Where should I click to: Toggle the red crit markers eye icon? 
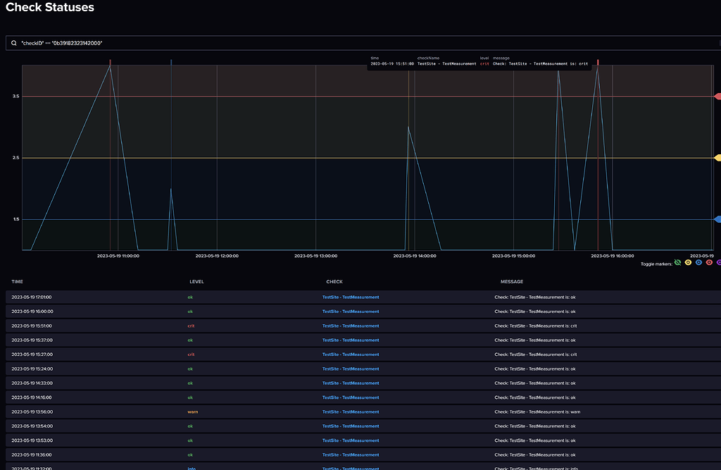coord(709,263)
